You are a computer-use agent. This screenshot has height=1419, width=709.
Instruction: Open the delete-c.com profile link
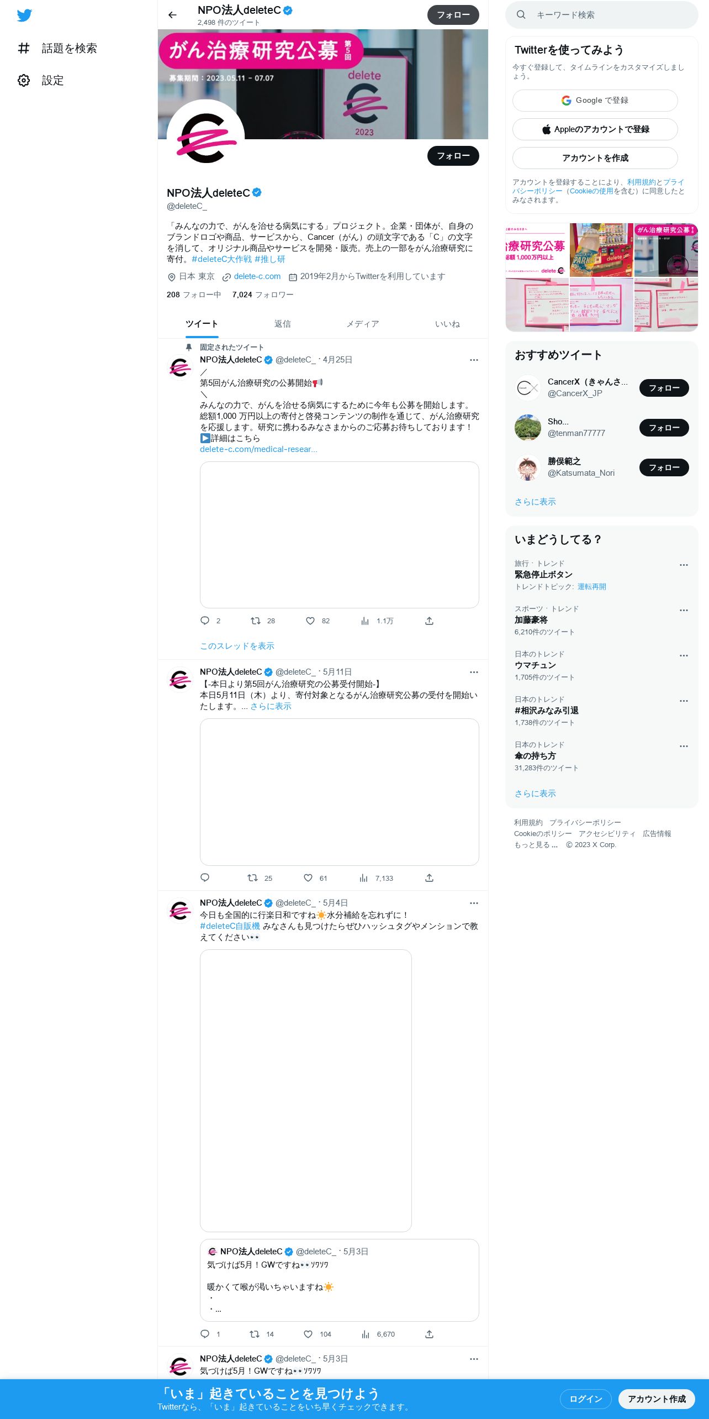257,276
